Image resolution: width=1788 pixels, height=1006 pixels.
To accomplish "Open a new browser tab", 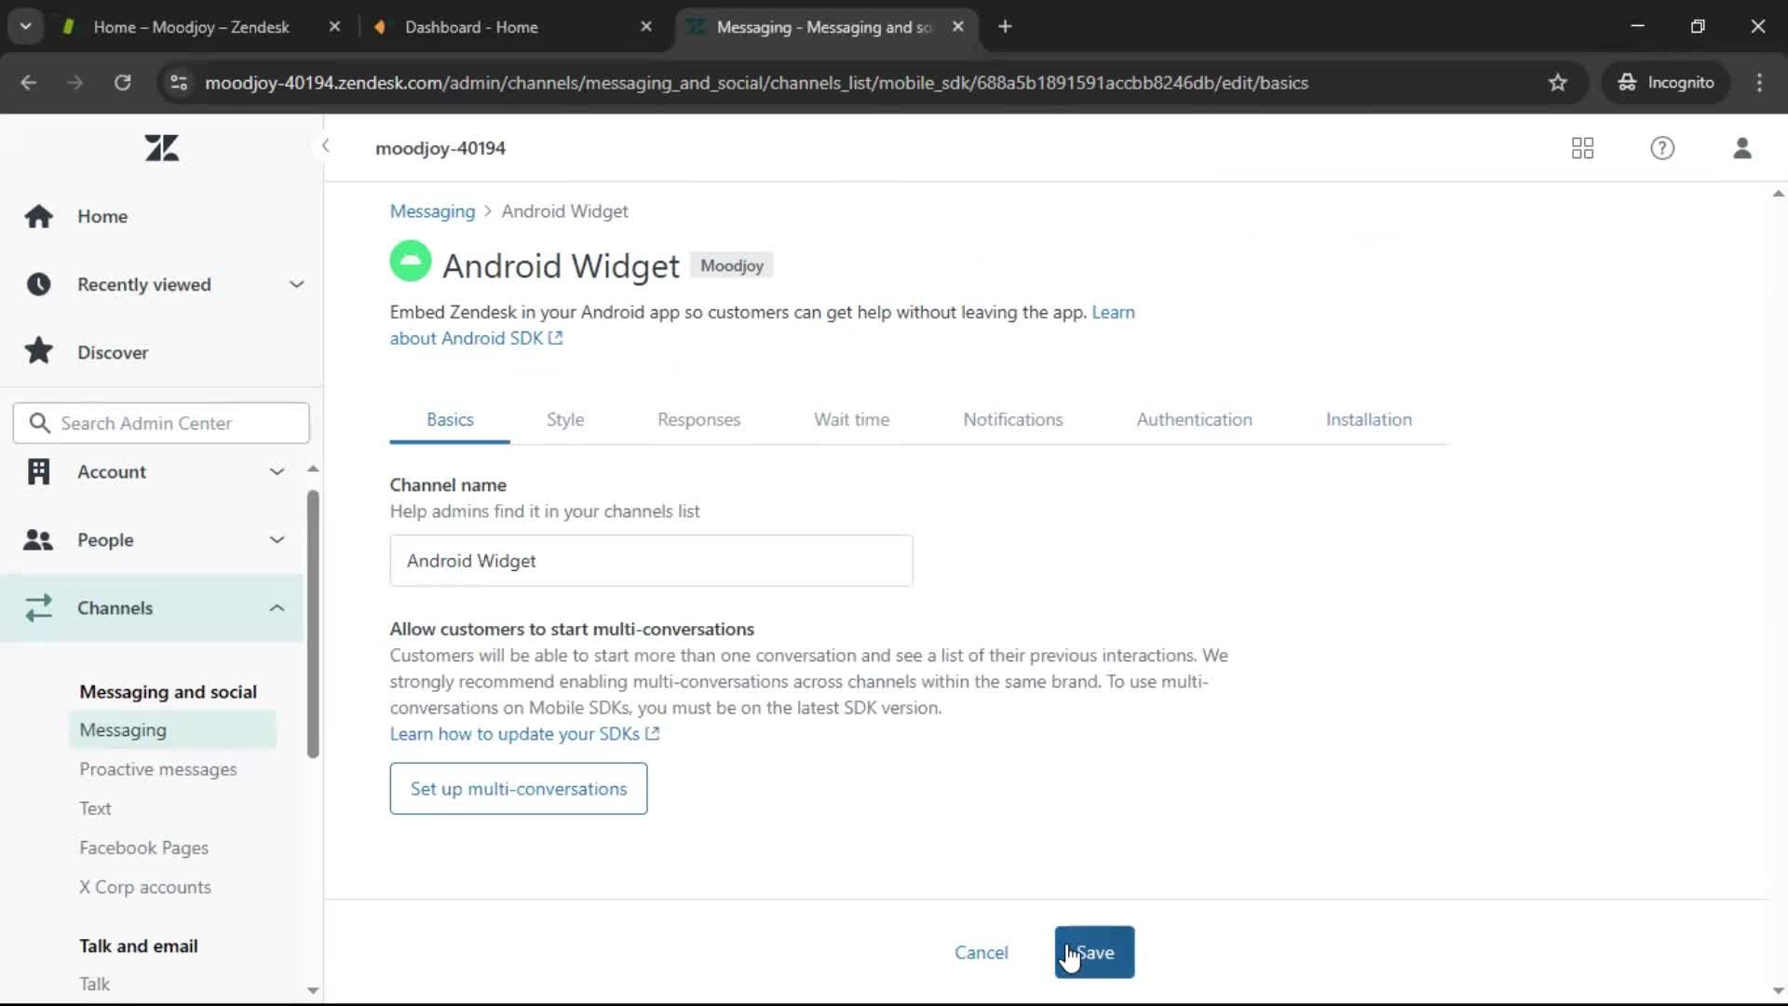I will [1005, 27].
